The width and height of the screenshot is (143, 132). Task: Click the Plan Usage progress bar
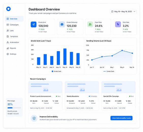click(14, 108)
